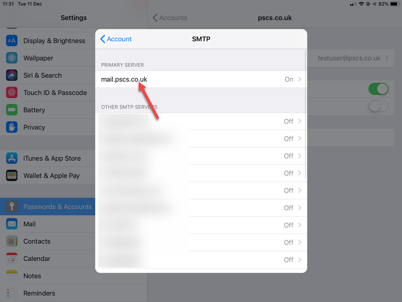Image resolution: width=402 pixels, height=302 pixels.
Task: Tap the Touch ID fingerprint icon
Action: tap(12, 92)
